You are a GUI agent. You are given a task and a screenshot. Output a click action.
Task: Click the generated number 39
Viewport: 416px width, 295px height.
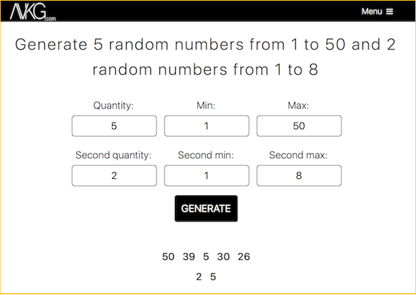coord(189,257)
